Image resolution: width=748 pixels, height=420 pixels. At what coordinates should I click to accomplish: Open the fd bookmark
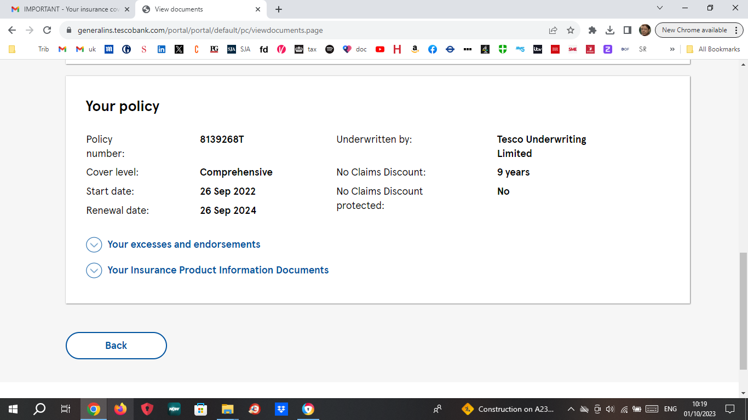click(264, 49)
